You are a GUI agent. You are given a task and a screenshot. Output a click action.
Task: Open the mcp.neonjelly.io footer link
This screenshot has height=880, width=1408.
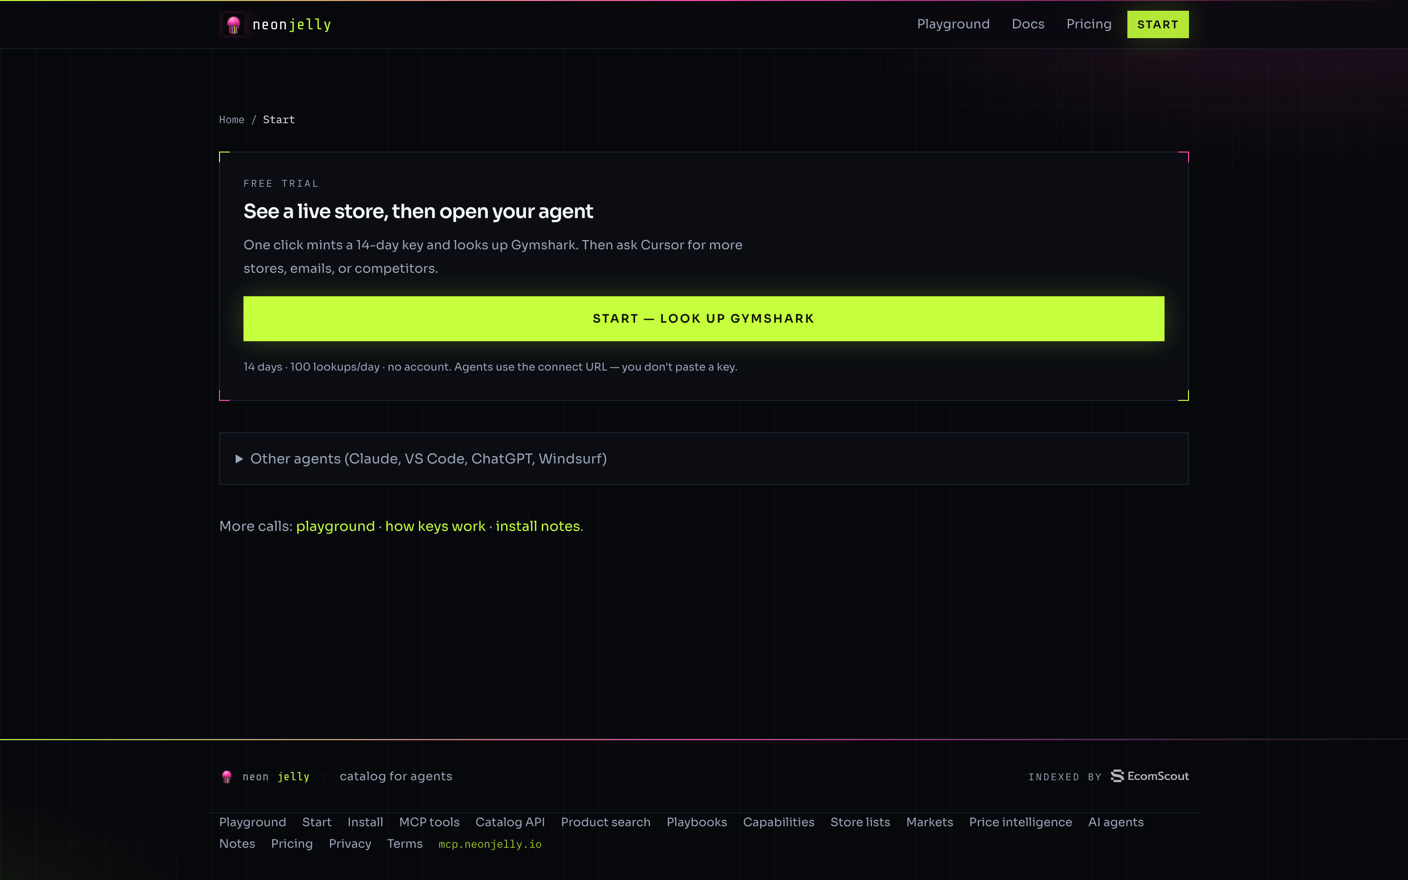click(490, 844)
